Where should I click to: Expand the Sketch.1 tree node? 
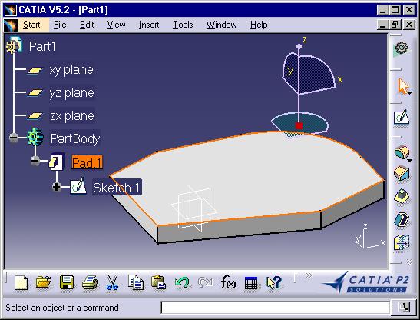pyautogui.click(x=57, y=186)
